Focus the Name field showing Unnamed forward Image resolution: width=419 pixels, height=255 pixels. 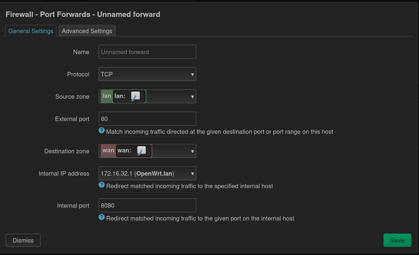147,52
